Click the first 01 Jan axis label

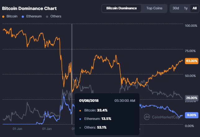click(x=17, y=128)
